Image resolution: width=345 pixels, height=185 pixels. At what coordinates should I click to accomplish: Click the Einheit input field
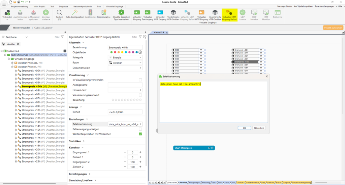tap(125, 112)
